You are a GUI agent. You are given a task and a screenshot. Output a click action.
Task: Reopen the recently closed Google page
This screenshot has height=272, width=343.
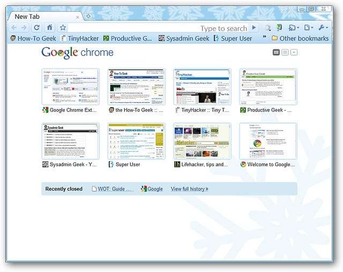(x=152, y=189)
